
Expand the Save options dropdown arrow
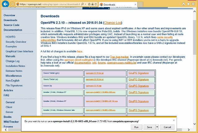(x=157, y=127)
